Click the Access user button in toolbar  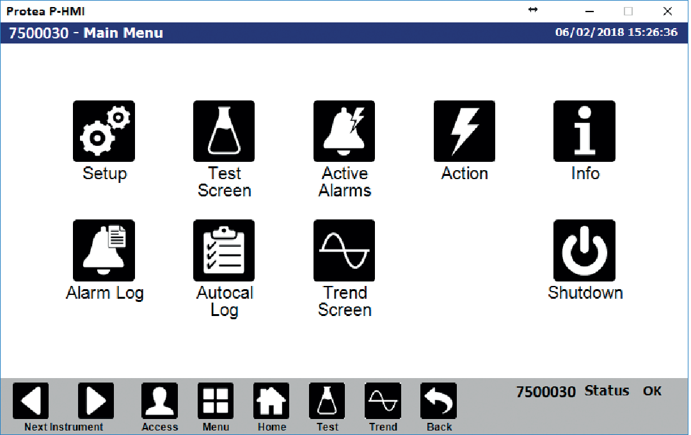tap(159, 401)
